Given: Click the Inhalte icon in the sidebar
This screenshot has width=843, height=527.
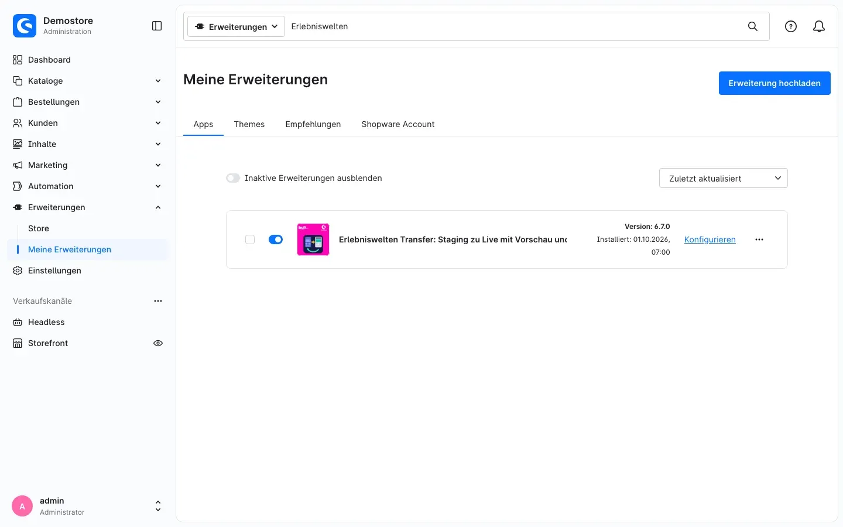Looking at the screenshot, I should [18, 144].
